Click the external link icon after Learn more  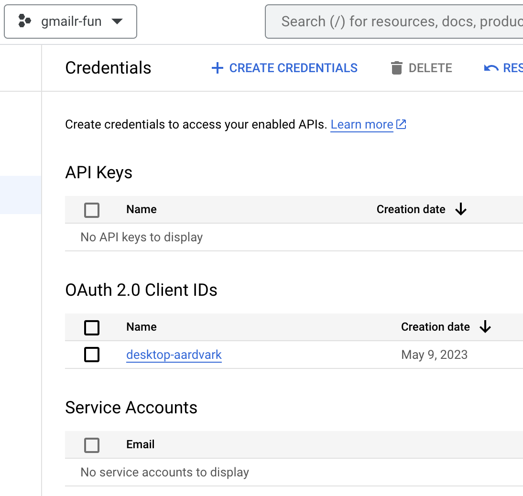[x=401, y=124]
